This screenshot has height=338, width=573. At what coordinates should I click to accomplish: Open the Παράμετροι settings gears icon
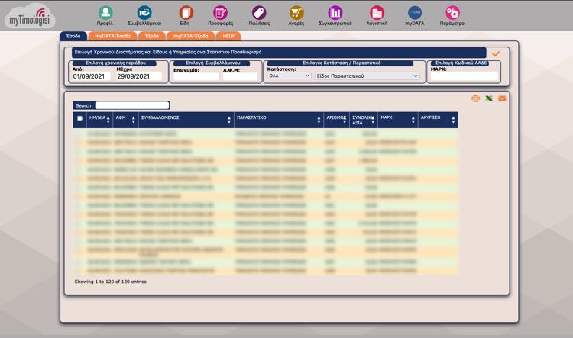452,13
